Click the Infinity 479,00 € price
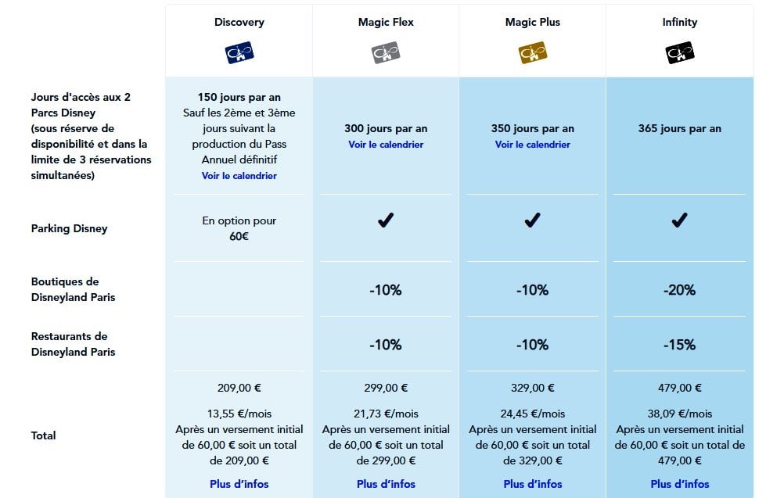 [679, 388]
